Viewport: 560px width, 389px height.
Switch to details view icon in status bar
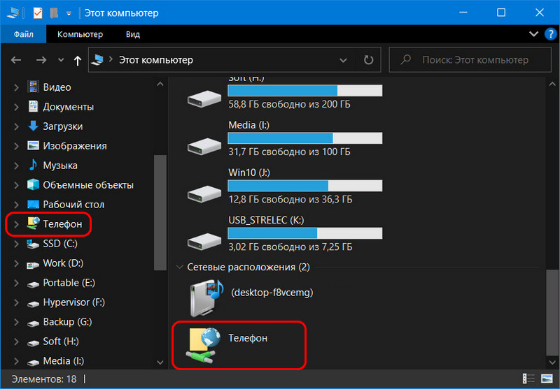coord(528,379)
